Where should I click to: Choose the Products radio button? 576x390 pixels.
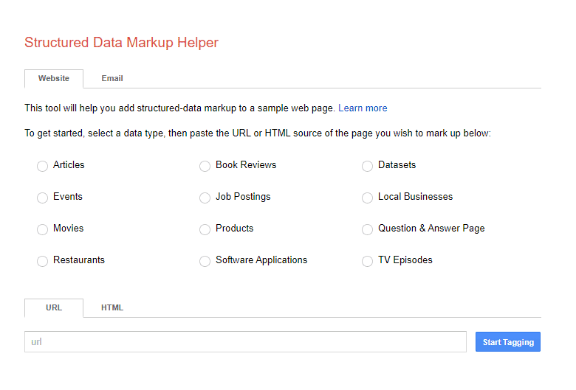coord(205,229)
